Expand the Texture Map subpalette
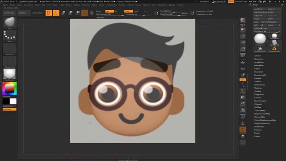Image resolution: width=286 pixels, height=161 pixels. coord(260,110)
